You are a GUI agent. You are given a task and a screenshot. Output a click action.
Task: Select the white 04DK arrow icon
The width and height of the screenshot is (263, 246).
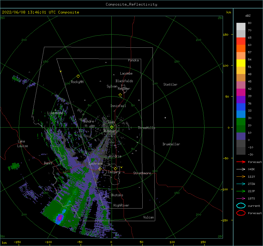pos(241,169)
